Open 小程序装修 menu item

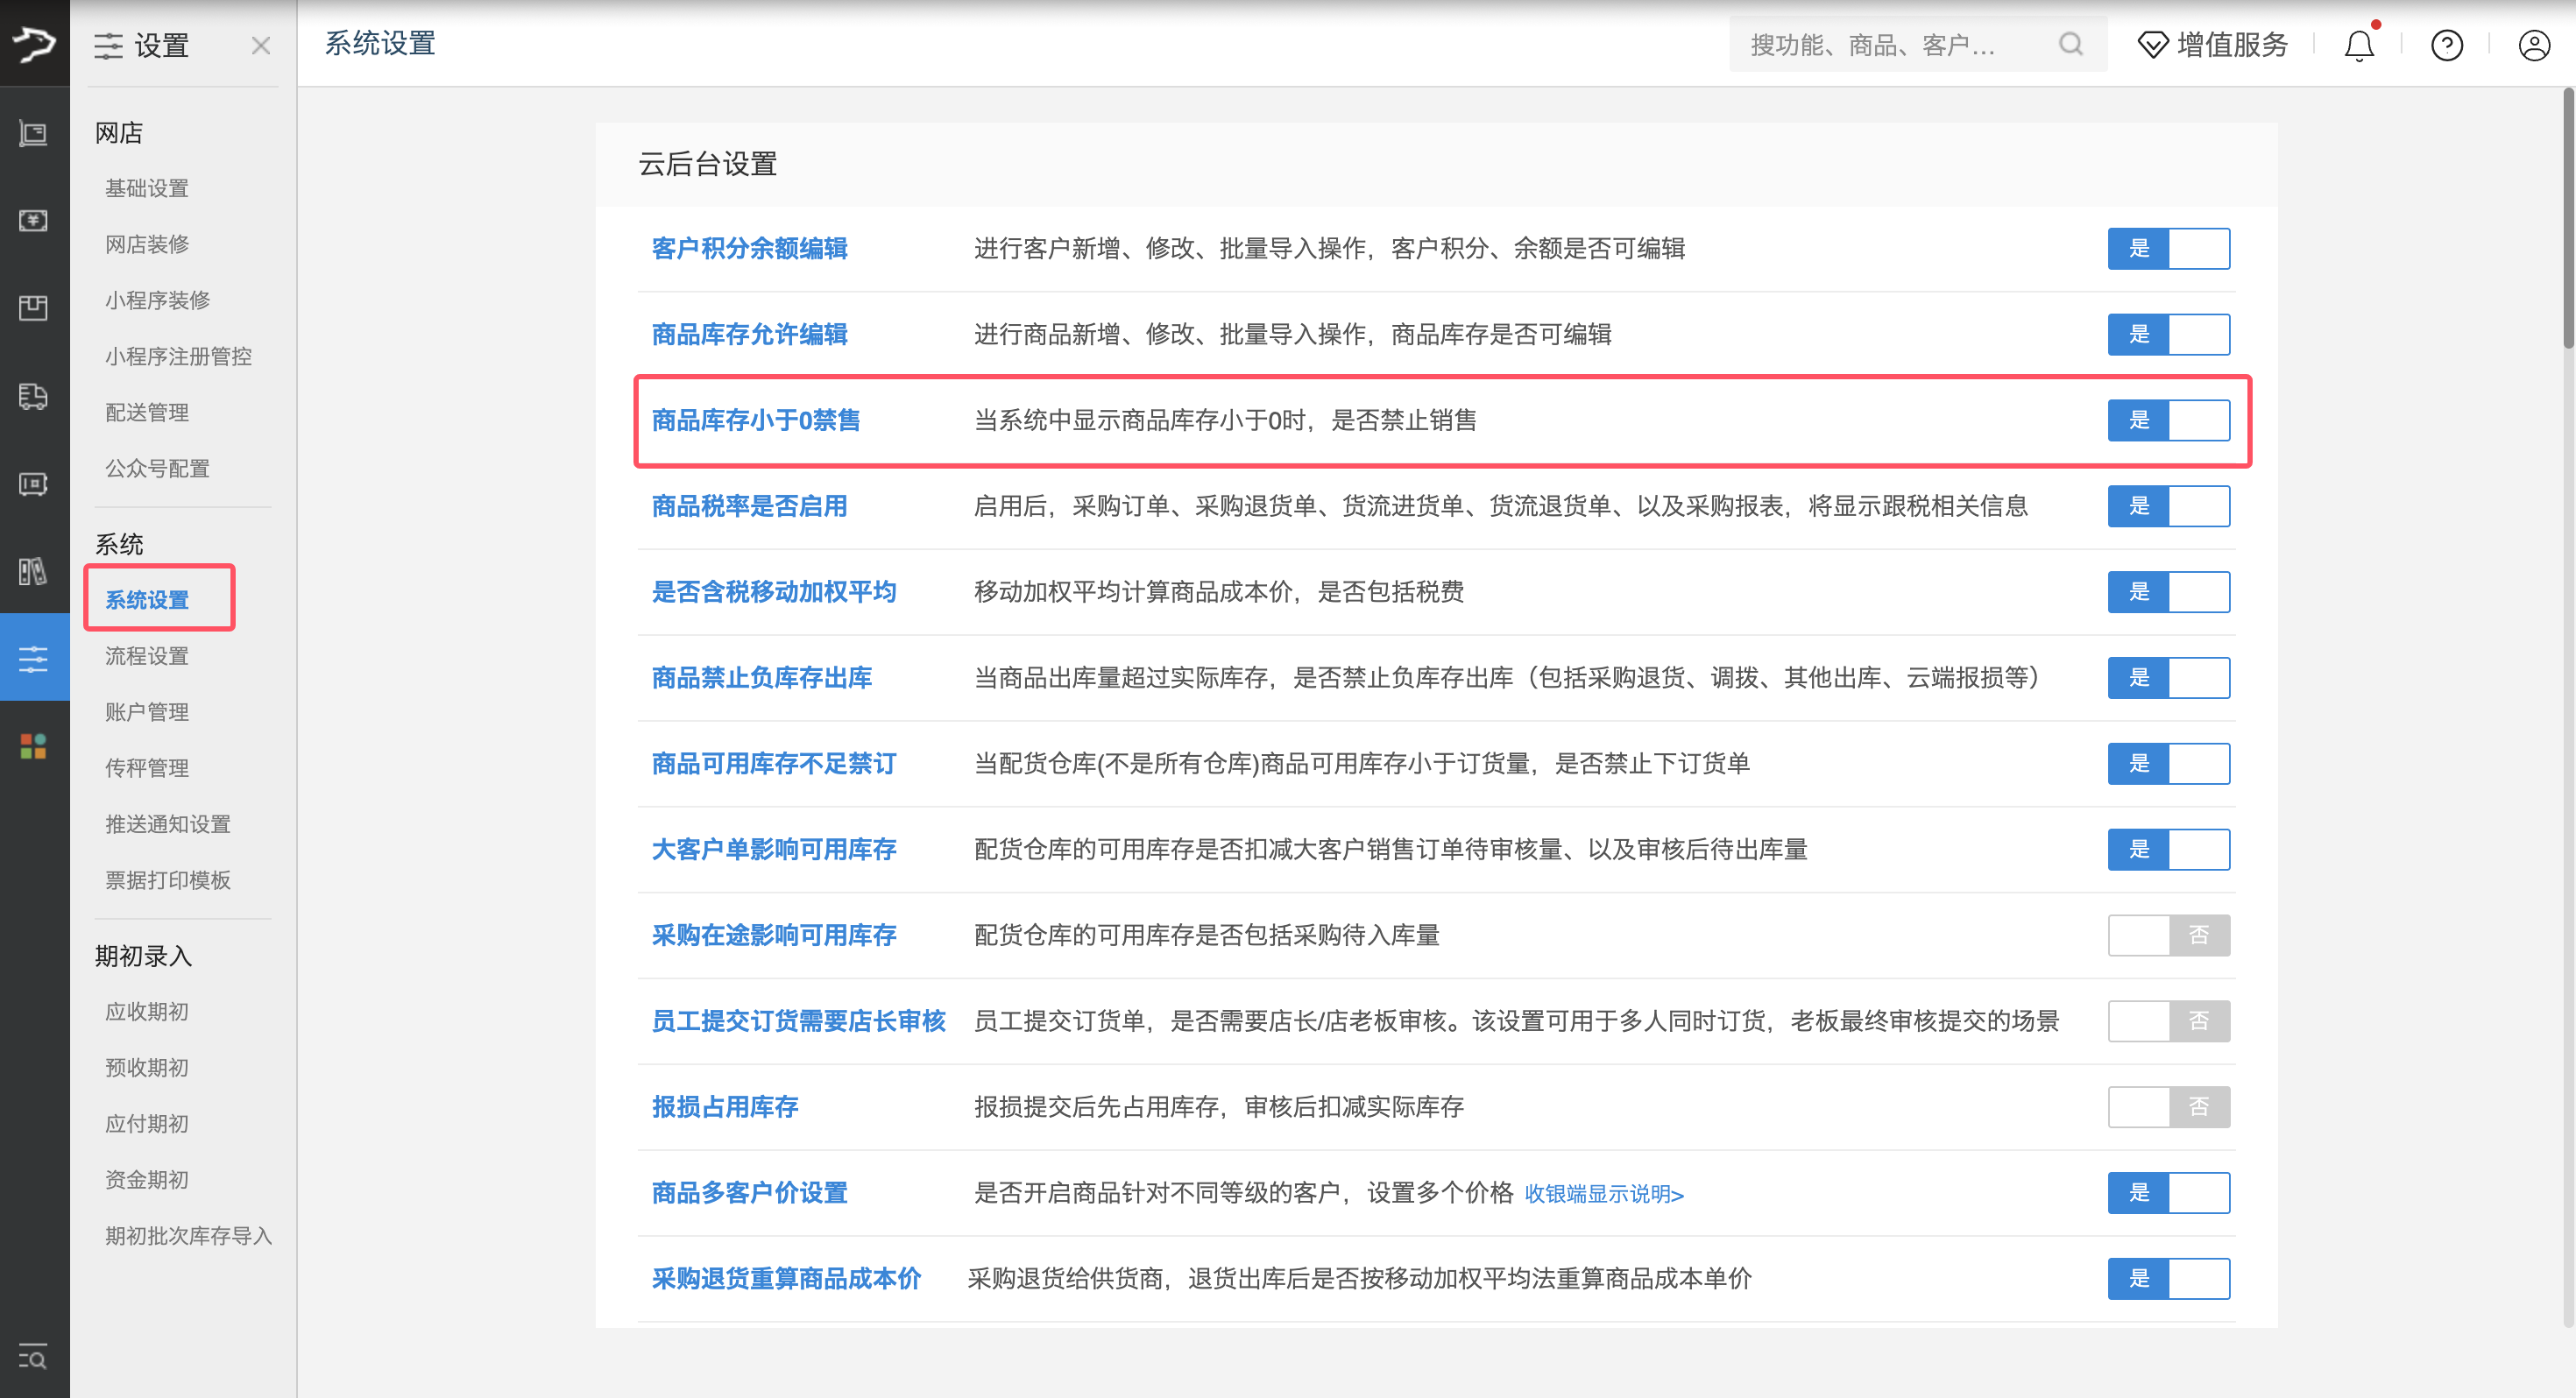158,300
